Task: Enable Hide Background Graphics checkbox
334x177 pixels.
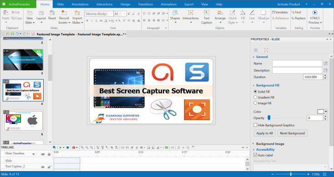Action: (255, 125)
